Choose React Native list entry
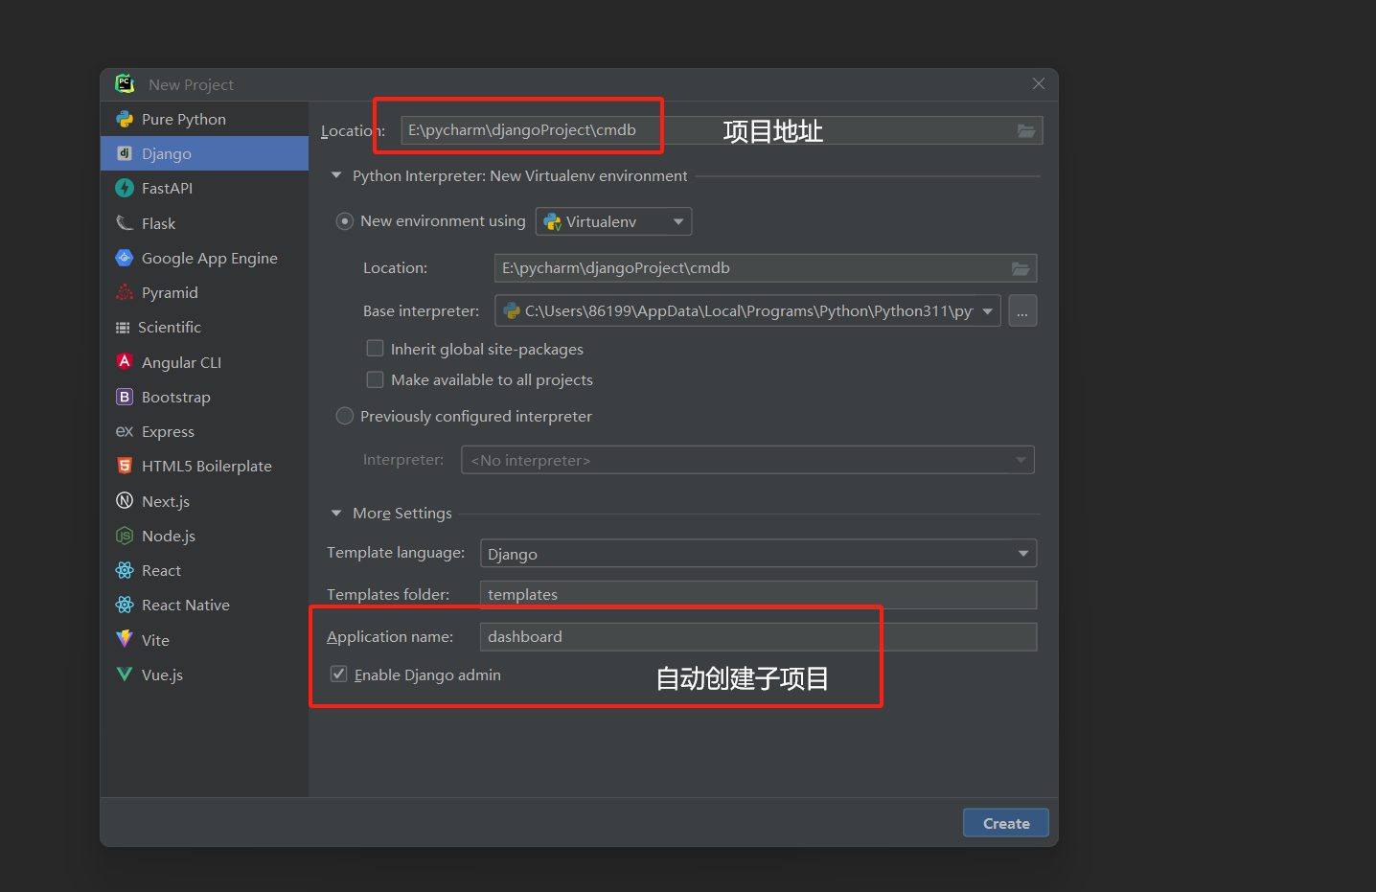Screen dimensions: 1376x892 204,605
